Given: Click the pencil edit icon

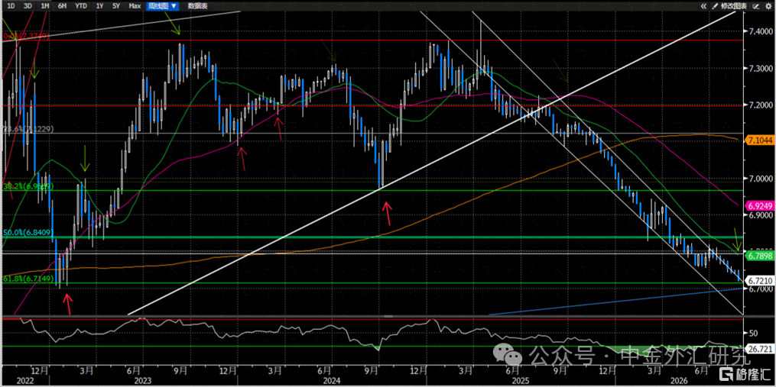Looking at the screenshot, I should (x=715, y=6).
